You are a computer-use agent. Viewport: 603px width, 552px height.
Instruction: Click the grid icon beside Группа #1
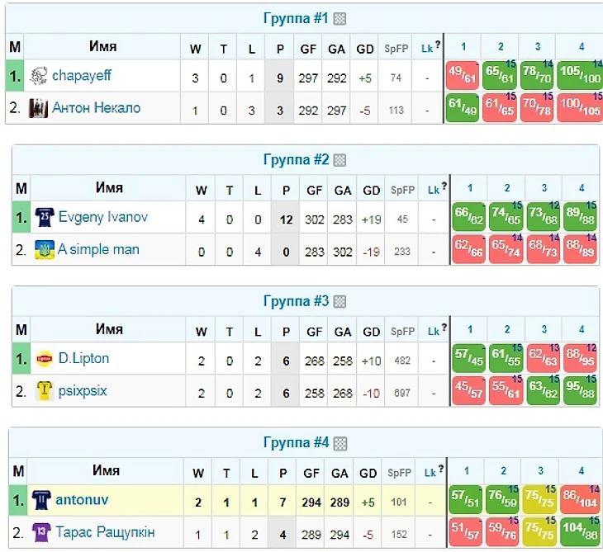339,19
